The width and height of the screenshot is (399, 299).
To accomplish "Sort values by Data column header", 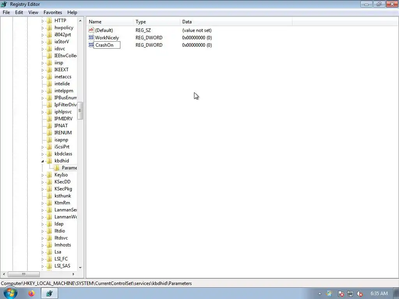I will click(236, 22).
